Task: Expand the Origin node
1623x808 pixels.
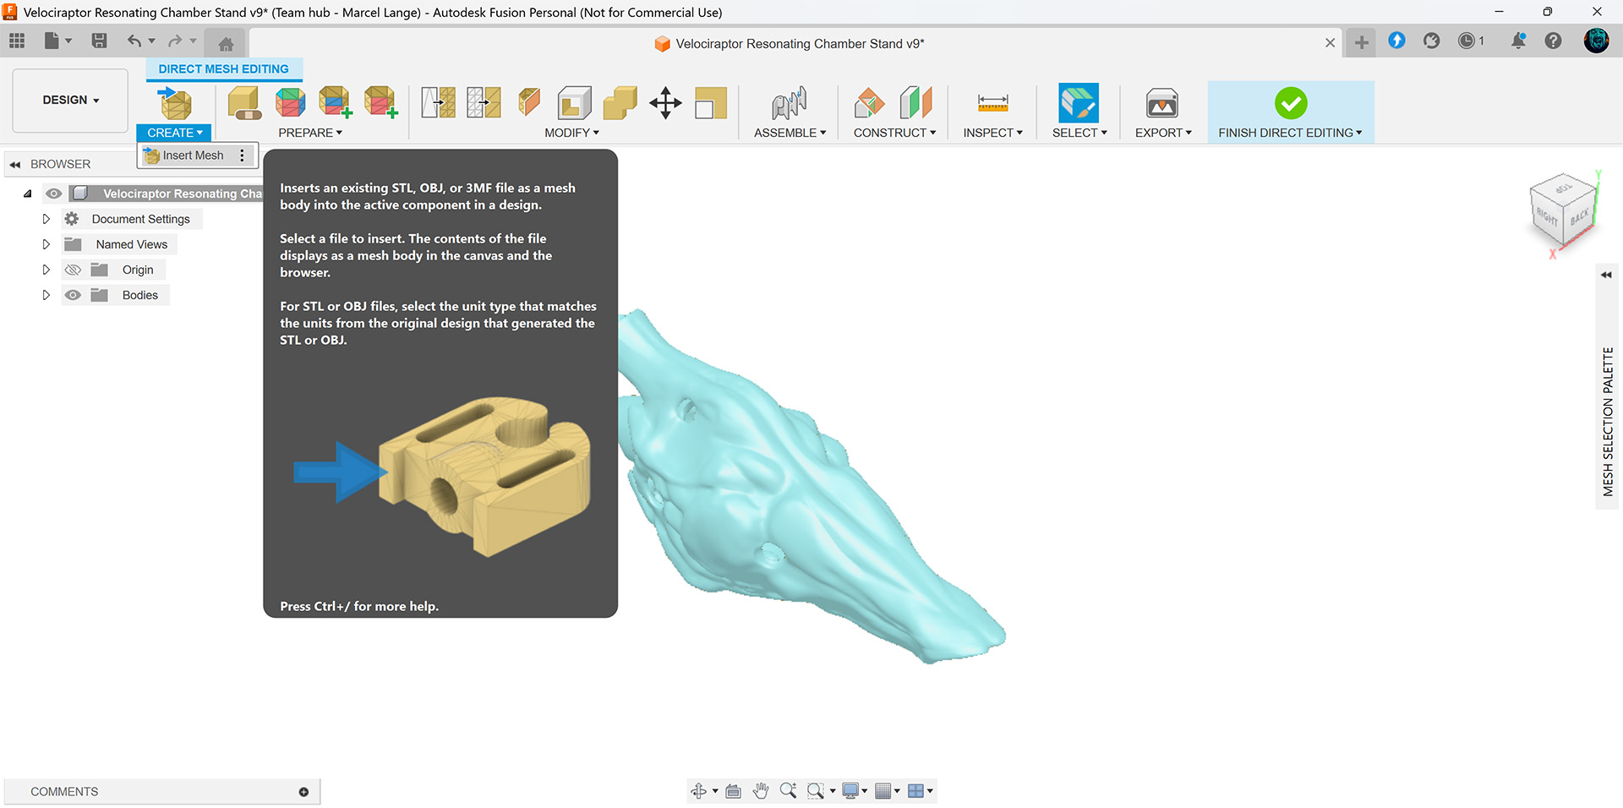Action: [x=46, y=270]
